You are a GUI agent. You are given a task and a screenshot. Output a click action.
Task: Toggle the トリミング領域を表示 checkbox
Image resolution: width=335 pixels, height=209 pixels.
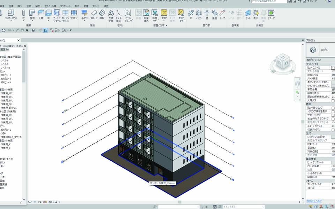point(333,111)
